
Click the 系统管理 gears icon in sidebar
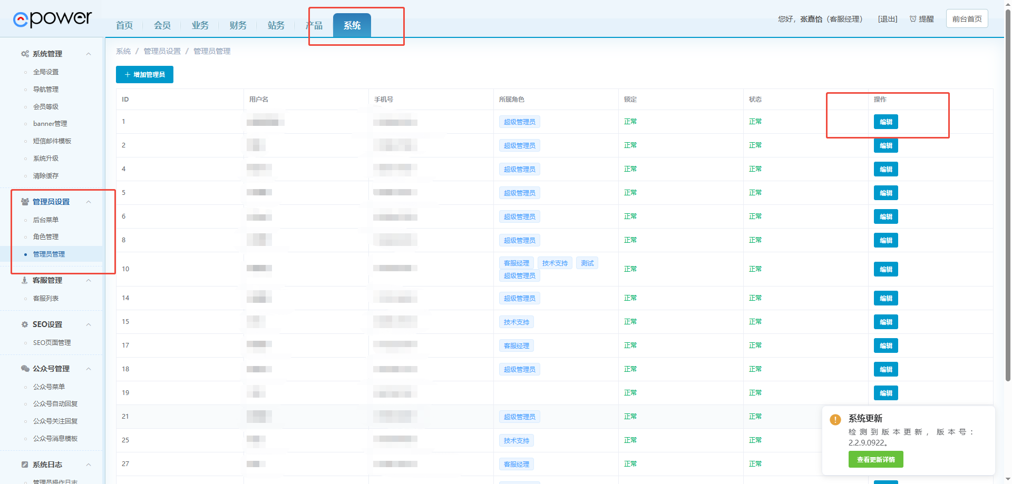[x=25, y=54]
